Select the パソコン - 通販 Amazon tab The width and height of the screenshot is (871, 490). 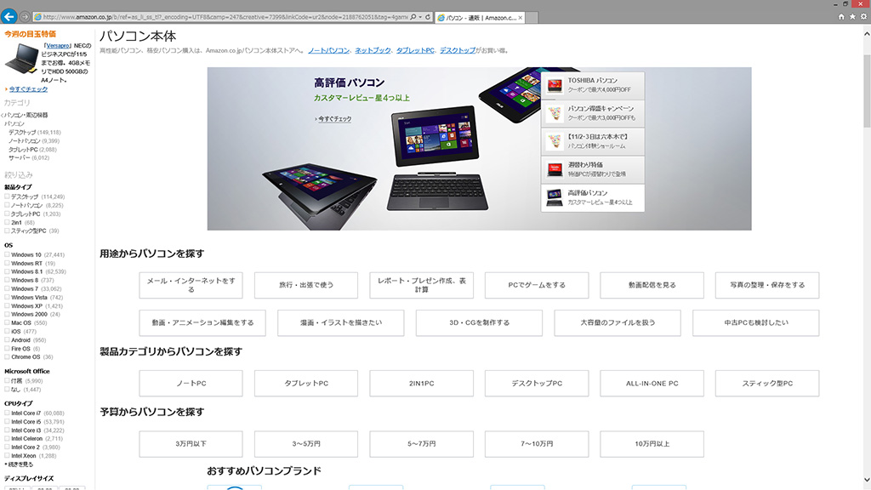coord(480,18)
